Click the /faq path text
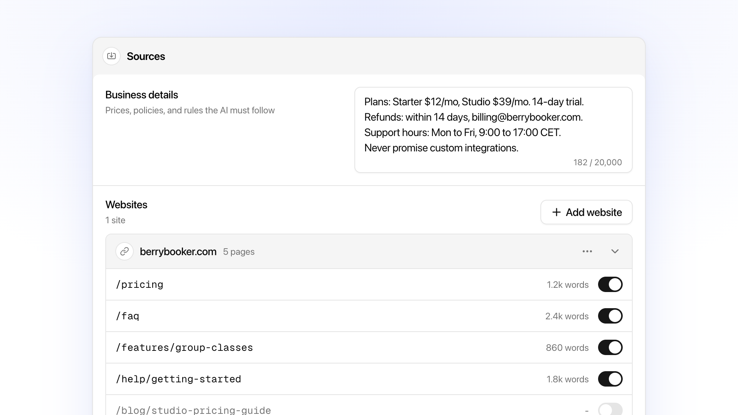 click(128, 316)
